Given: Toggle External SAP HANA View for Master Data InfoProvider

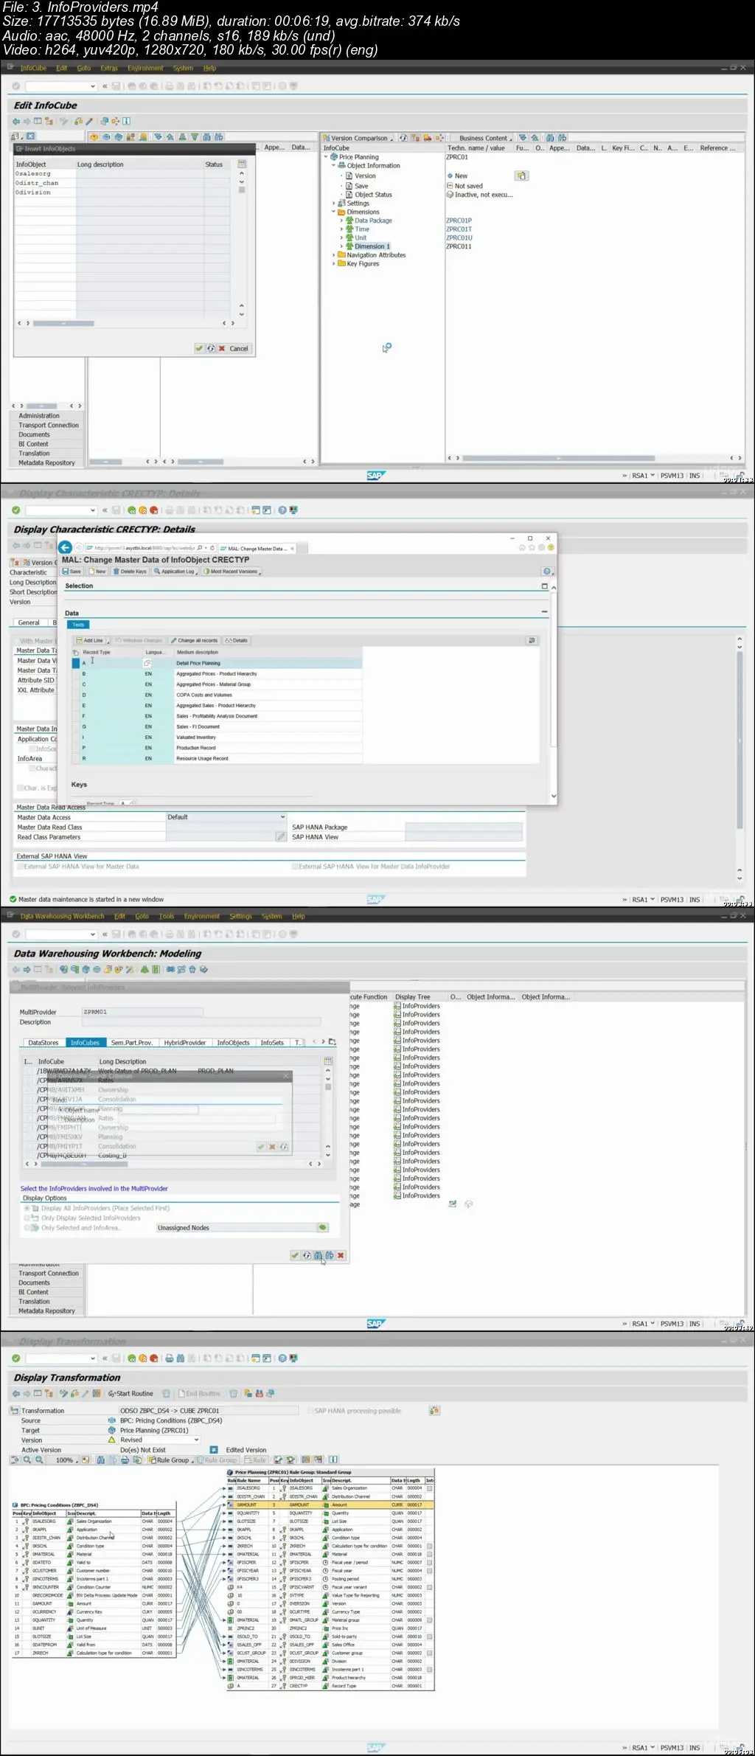Looking at the screenshot, I should [295, 867].
